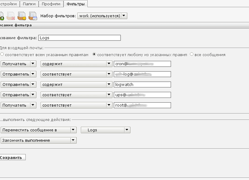Open 'соответствует' dropdown in the -log@ row
249x180 pixels.
[x=77, y=74]
